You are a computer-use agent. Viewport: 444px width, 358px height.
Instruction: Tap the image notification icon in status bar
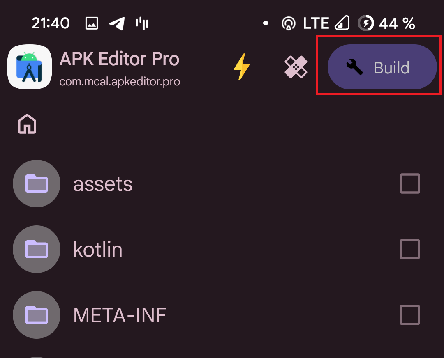pos(92,23)
